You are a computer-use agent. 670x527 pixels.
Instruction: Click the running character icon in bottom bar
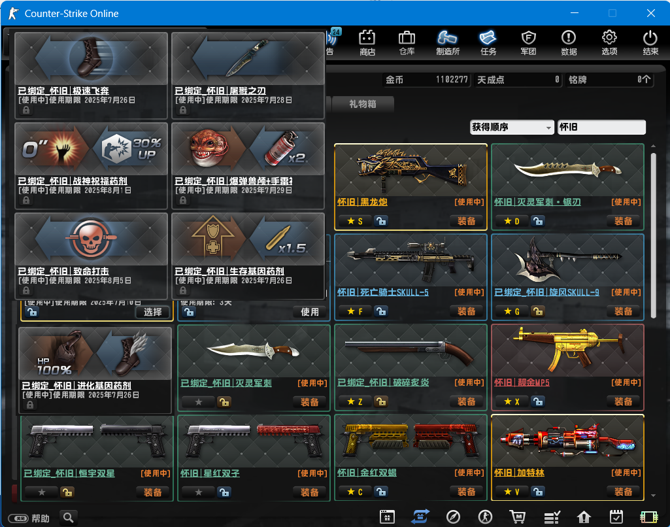click(486, 517)
